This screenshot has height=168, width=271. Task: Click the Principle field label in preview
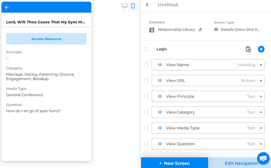(14, 52)
